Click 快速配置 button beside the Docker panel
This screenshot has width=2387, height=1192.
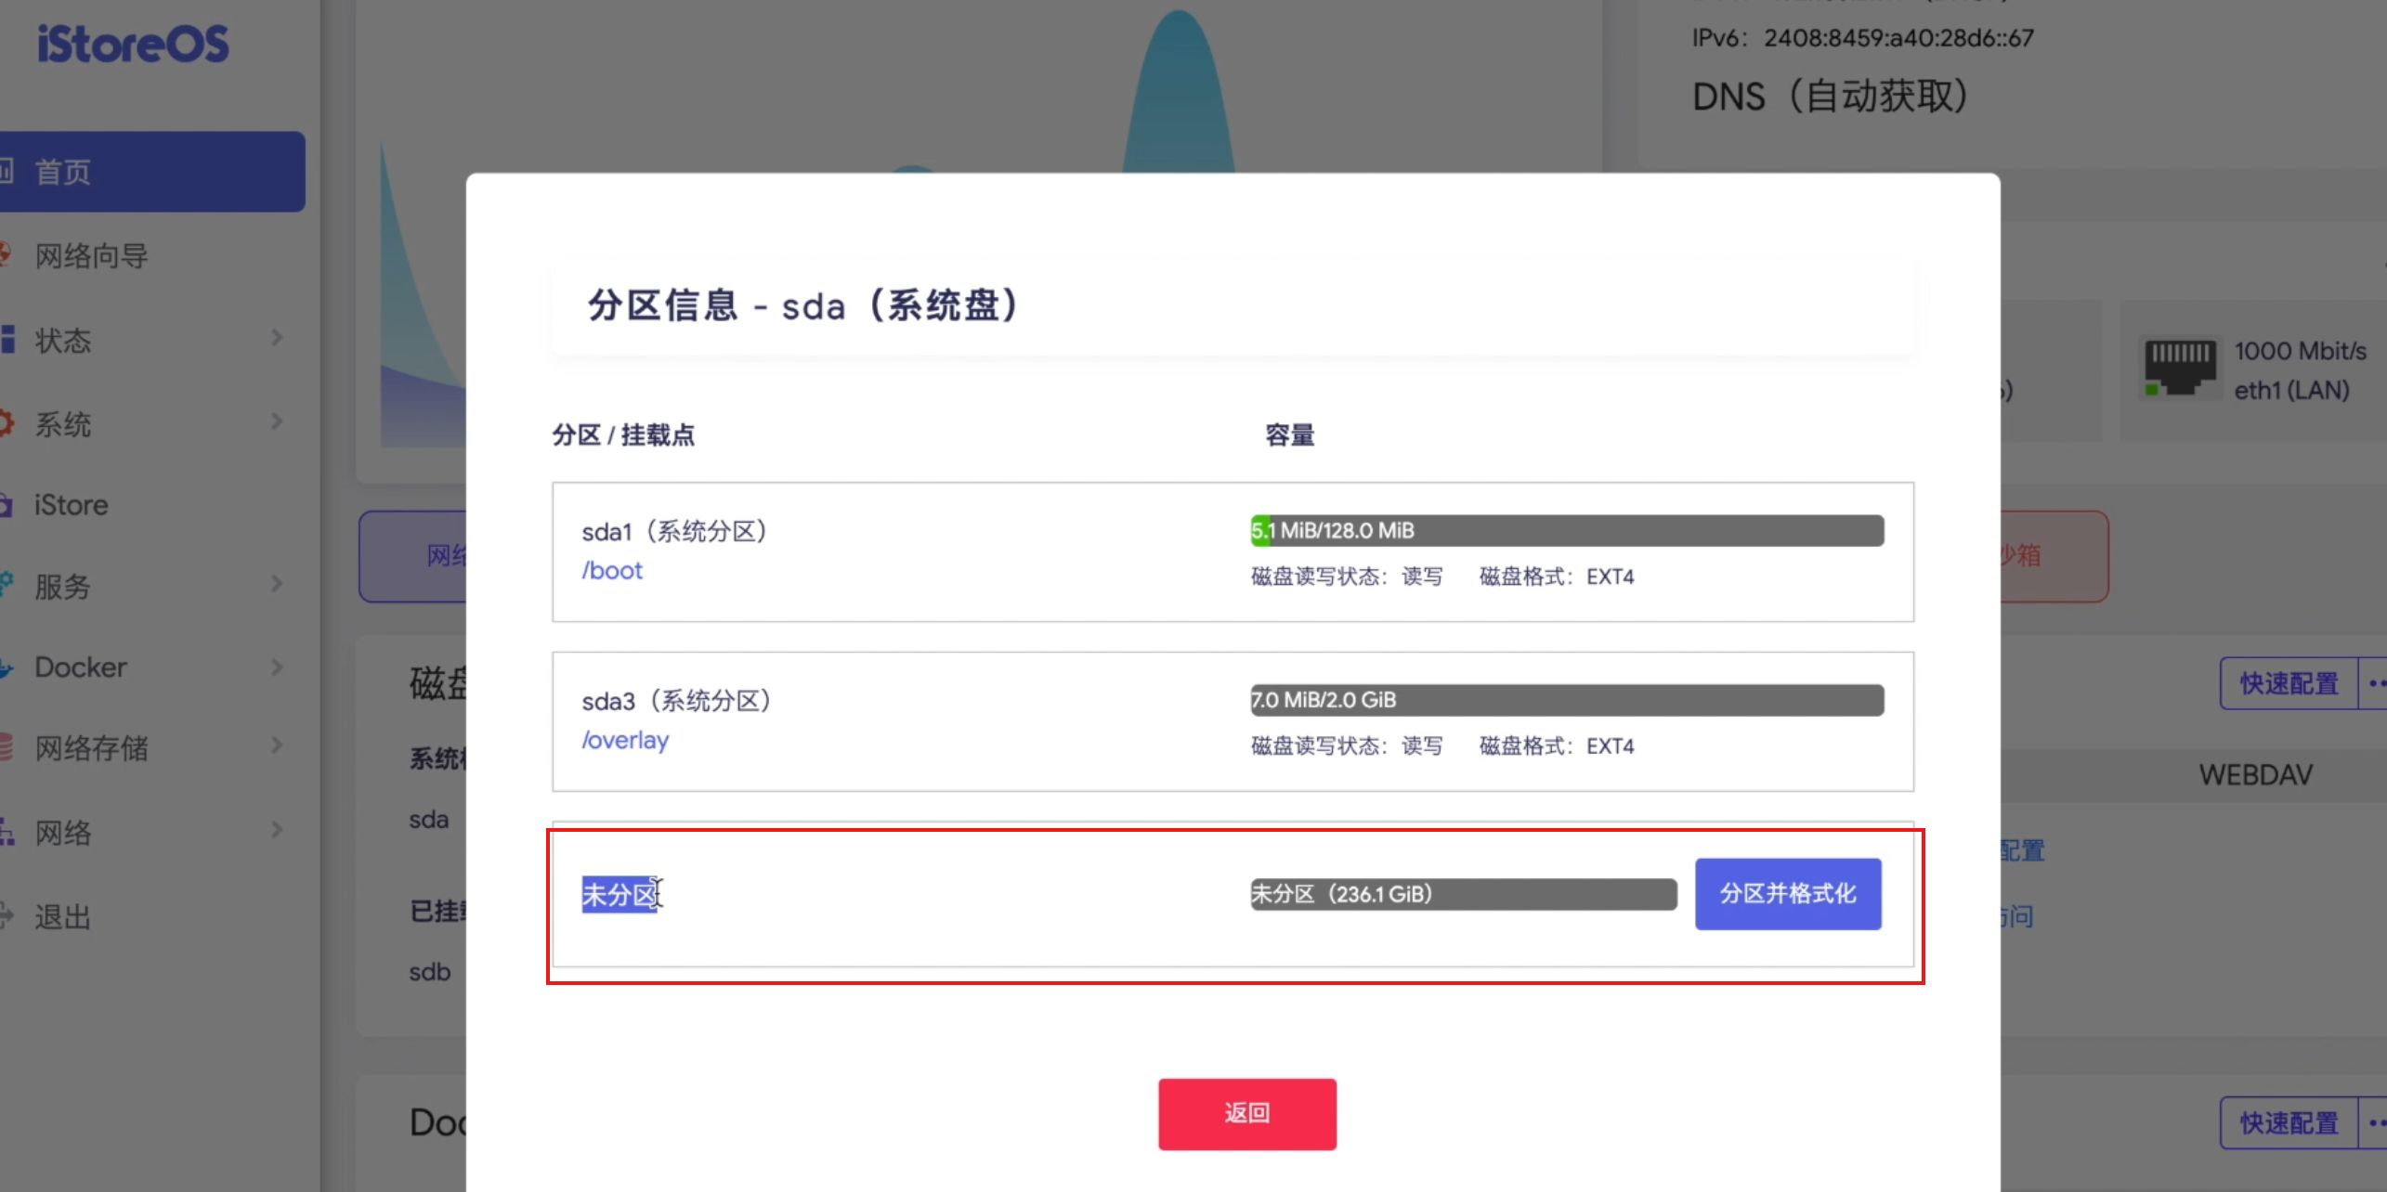(2289, 1123)
